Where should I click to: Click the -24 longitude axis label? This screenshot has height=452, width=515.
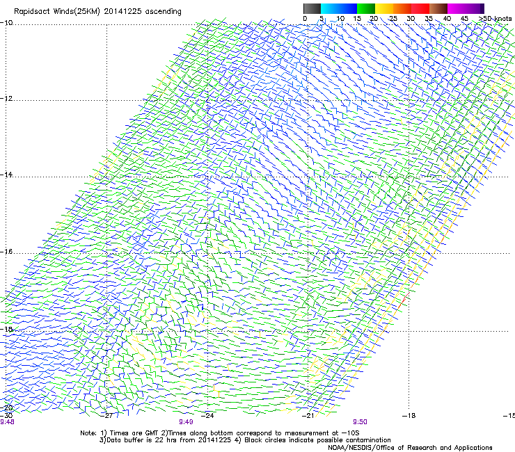click(x=207, y=416)
